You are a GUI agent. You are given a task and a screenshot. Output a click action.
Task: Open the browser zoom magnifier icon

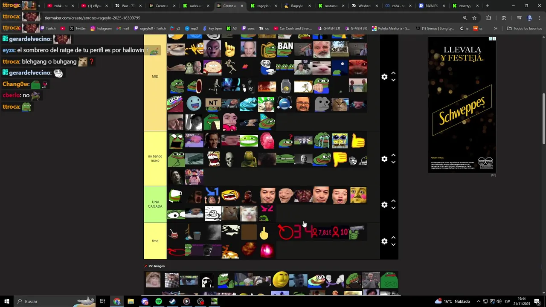(x=465, y=18)
